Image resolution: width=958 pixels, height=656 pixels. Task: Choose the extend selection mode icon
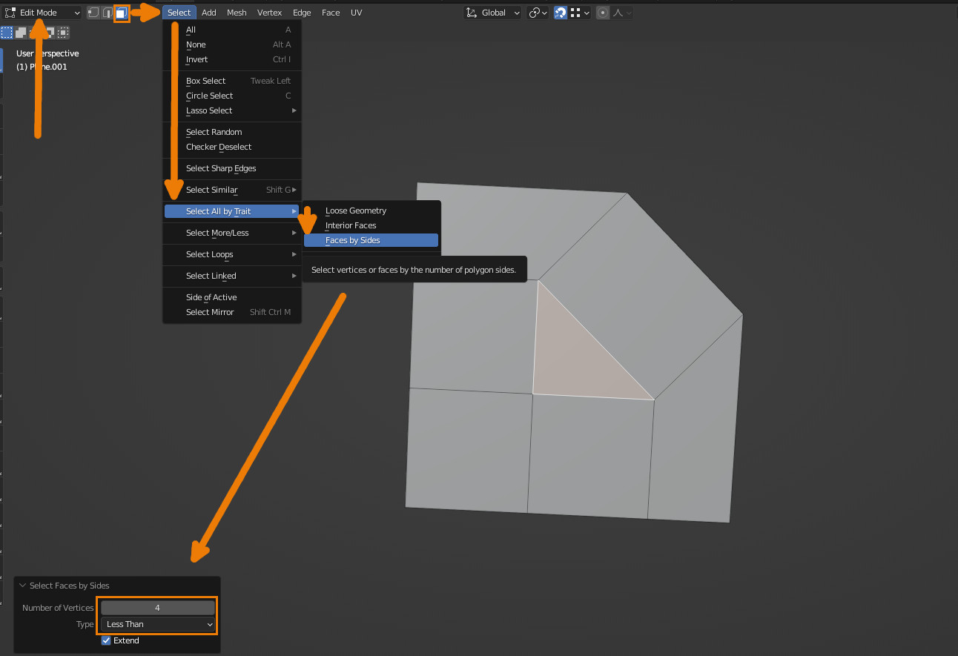[21, 32]
